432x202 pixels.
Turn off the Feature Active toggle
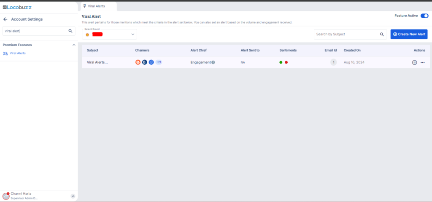[x=424, y=16]
